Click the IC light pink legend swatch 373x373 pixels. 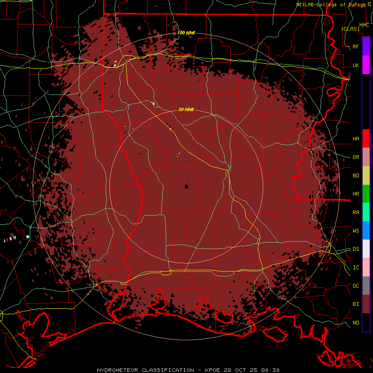366,267
